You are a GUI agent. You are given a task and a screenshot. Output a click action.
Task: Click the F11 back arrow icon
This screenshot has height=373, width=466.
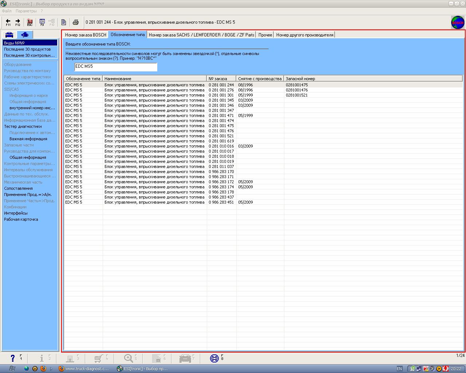[x=8, y=22]
